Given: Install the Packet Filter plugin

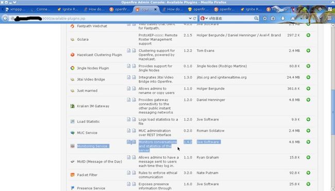Looking at the screenshot, I should [308, 173].
